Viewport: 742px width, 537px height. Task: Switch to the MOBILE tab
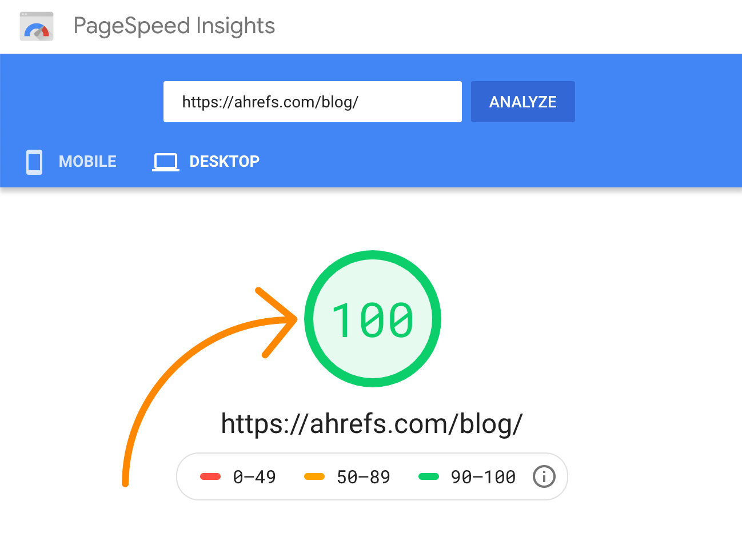87,161
